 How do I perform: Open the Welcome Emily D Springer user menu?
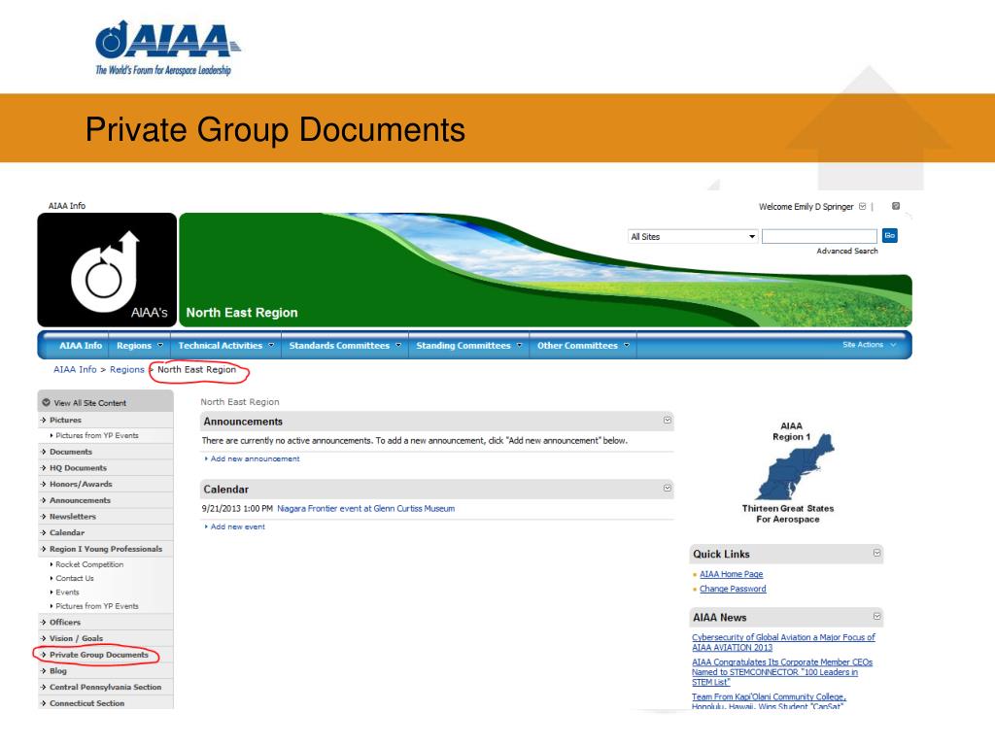pyautogui.click(x=811, y=207)
